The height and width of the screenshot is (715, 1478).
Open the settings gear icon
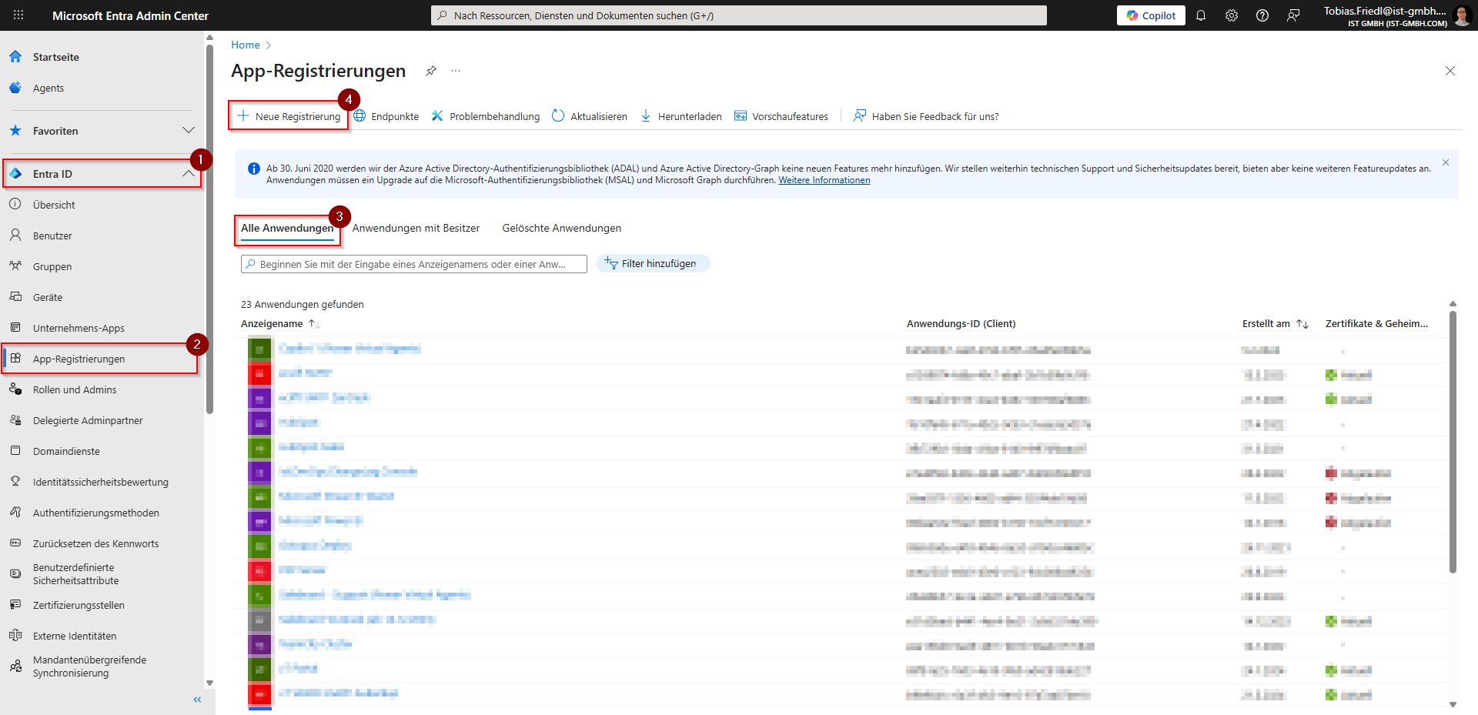tap(1231, 15)
